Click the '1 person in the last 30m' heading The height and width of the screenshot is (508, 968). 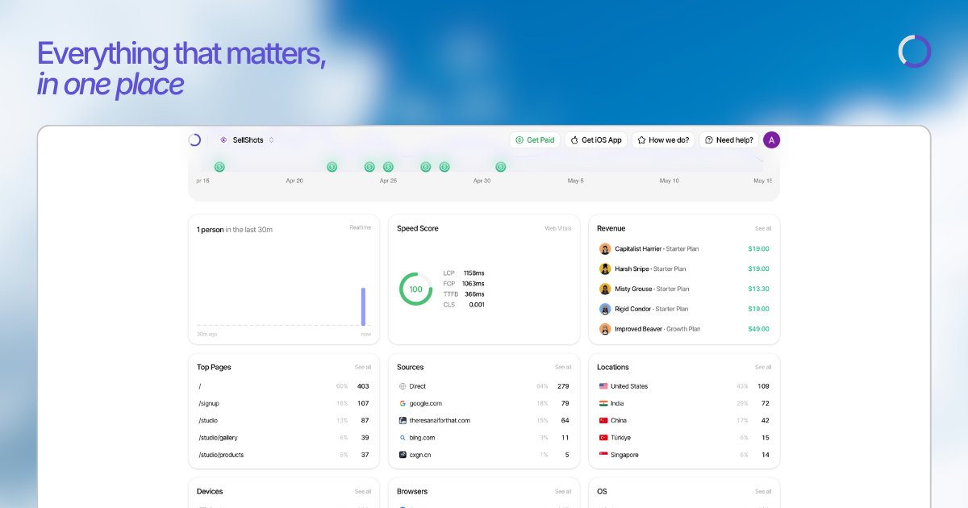coord(235,230)
